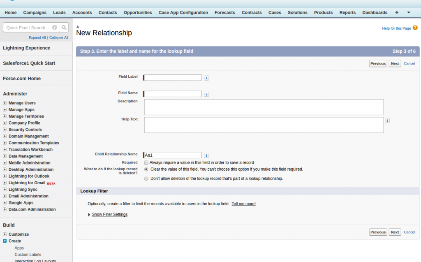Expand the Manage Users tree node
Viewport: 421px width, 262px height.
[5, 103]
